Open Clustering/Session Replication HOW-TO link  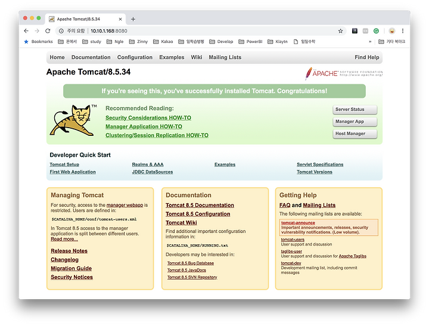(157, 135)
